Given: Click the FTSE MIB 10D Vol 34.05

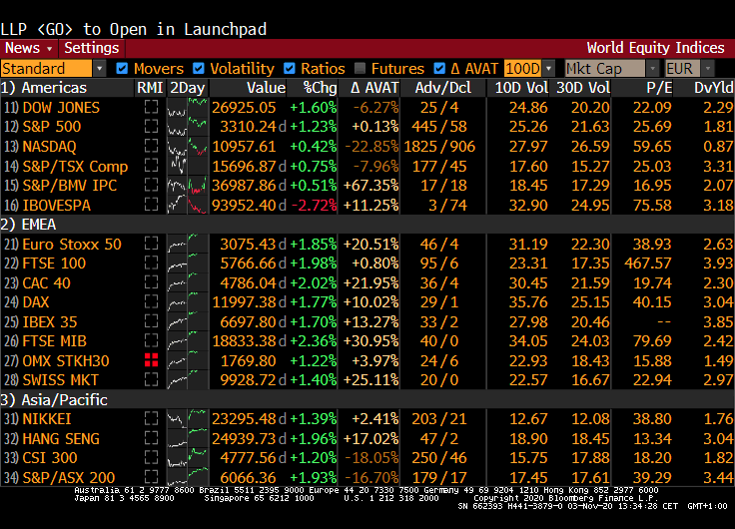Looking at the screenshot, I should tap(528, 341).
